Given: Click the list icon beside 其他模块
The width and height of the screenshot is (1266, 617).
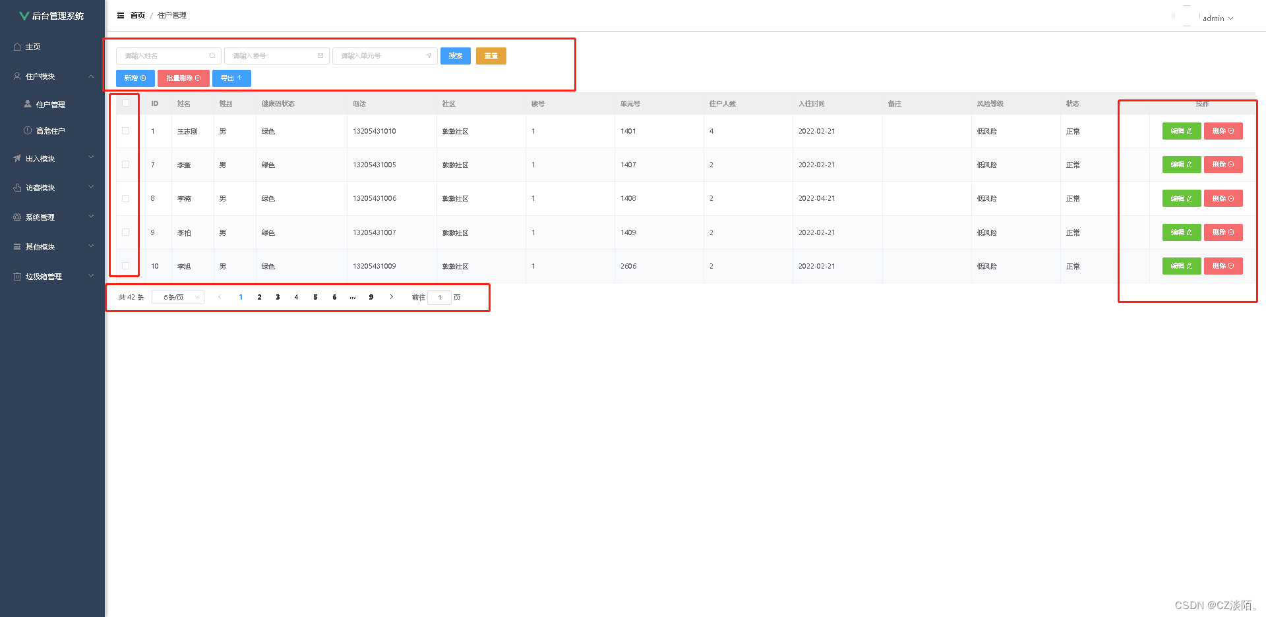Looking at the screenshot, I should tap(17, 246).
